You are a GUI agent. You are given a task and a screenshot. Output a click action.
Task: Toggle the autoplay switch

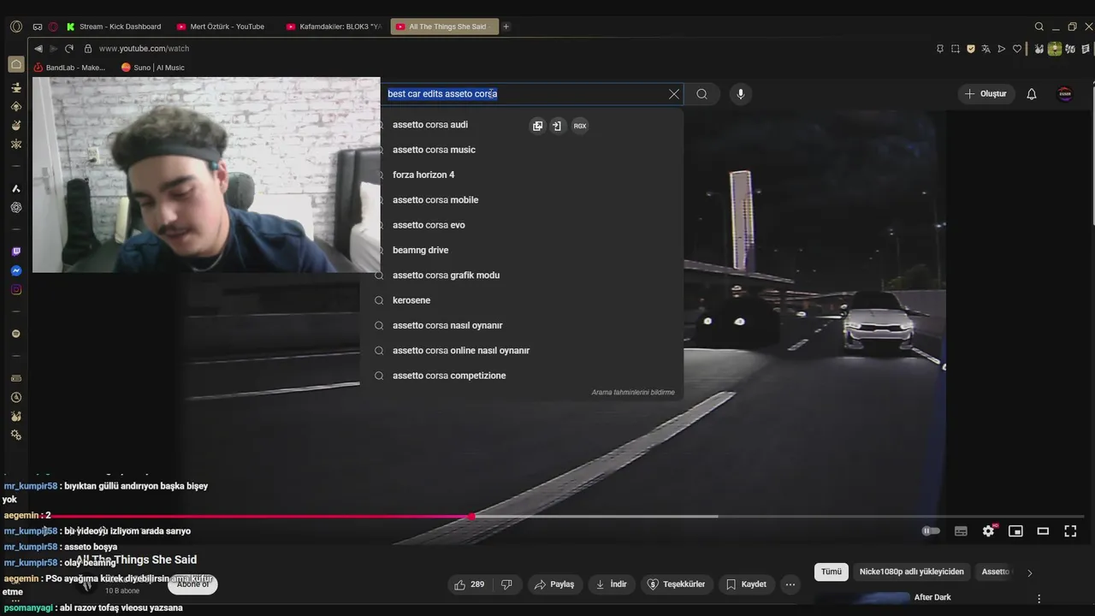pos(931,531)
